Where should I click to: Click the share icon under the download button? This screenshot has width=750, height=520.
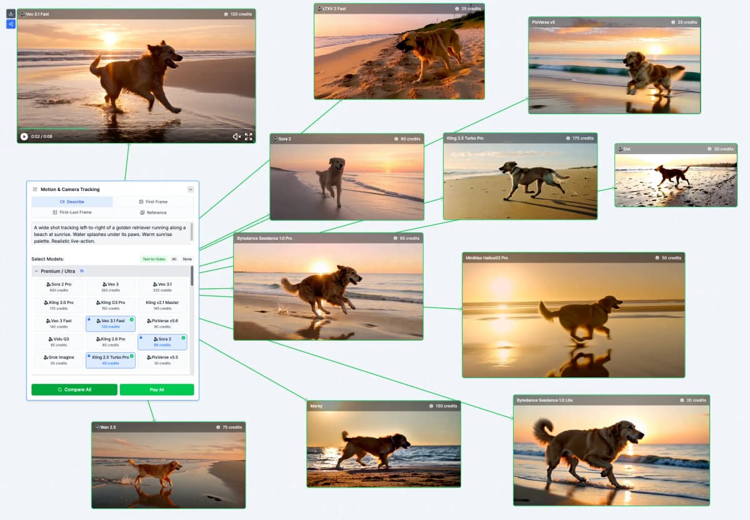pos(11,24)
